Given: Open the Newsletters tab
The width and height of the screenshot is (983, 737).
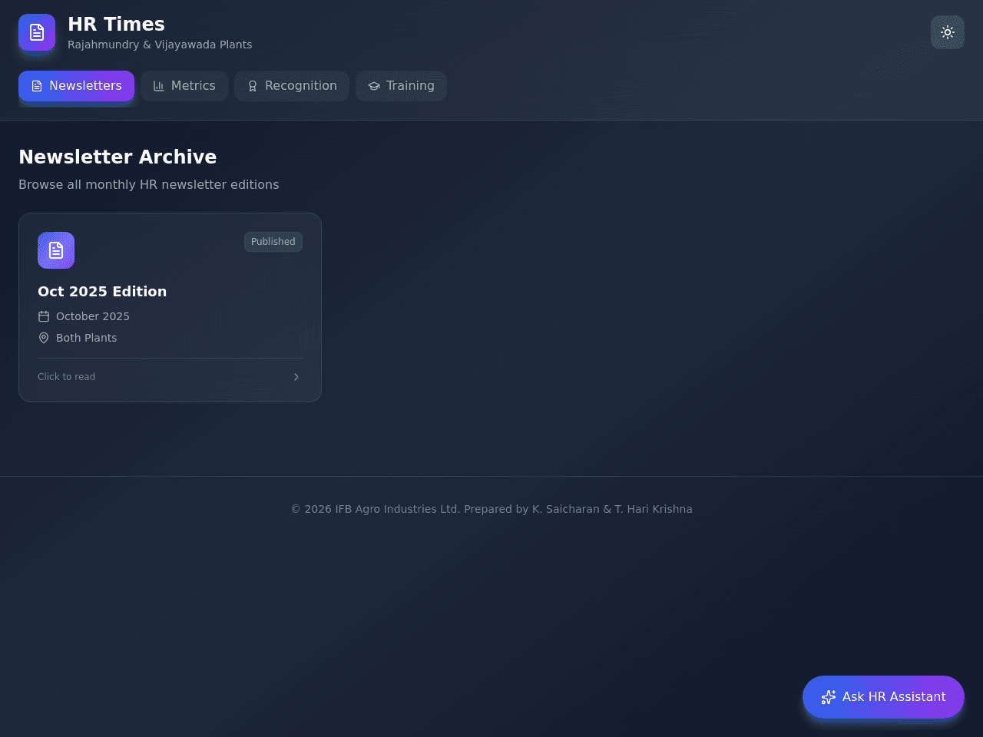Looking at the screenshot, I should (x=76, y=86).
